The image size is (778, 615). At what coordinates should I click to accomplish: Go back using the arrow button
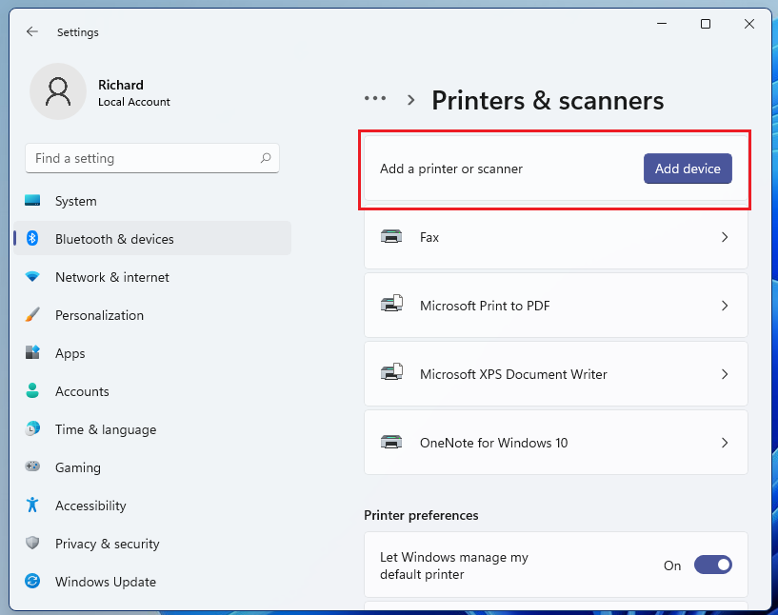point(31,31)
